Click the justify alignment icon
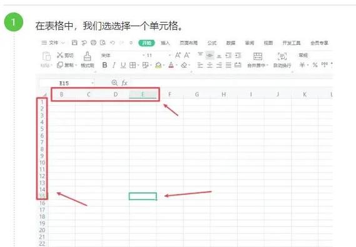The height and width of the screenshot is (247, 356). [228, 65]
